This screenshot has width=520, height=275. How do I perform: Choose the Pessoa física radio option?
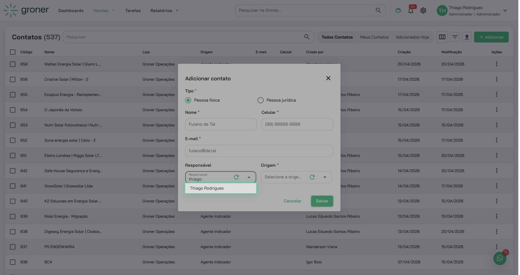[x=188, y=100]
